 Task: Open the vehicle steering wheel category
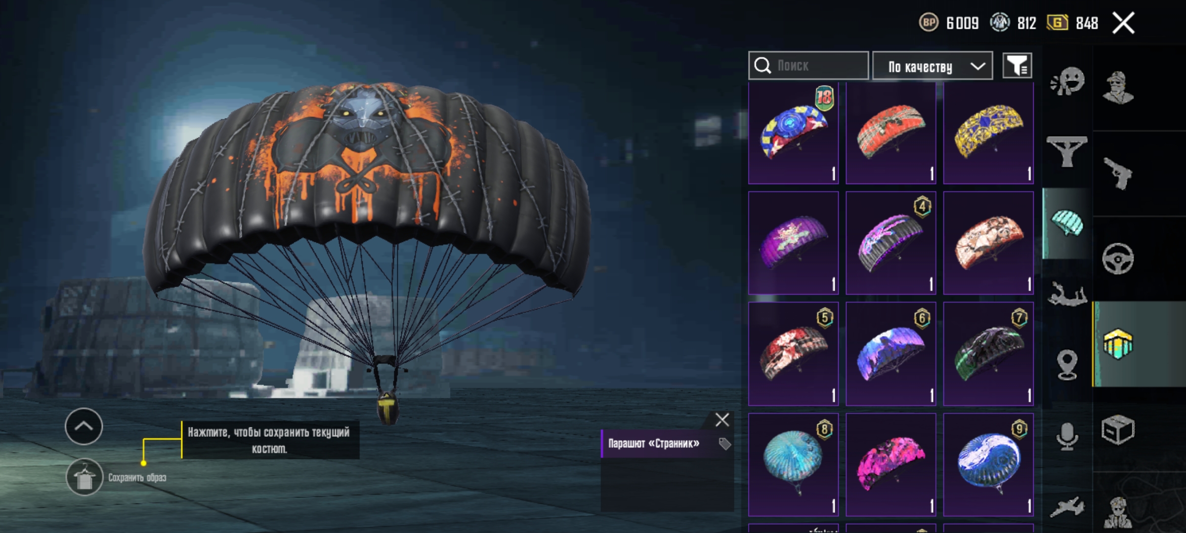1118,259
